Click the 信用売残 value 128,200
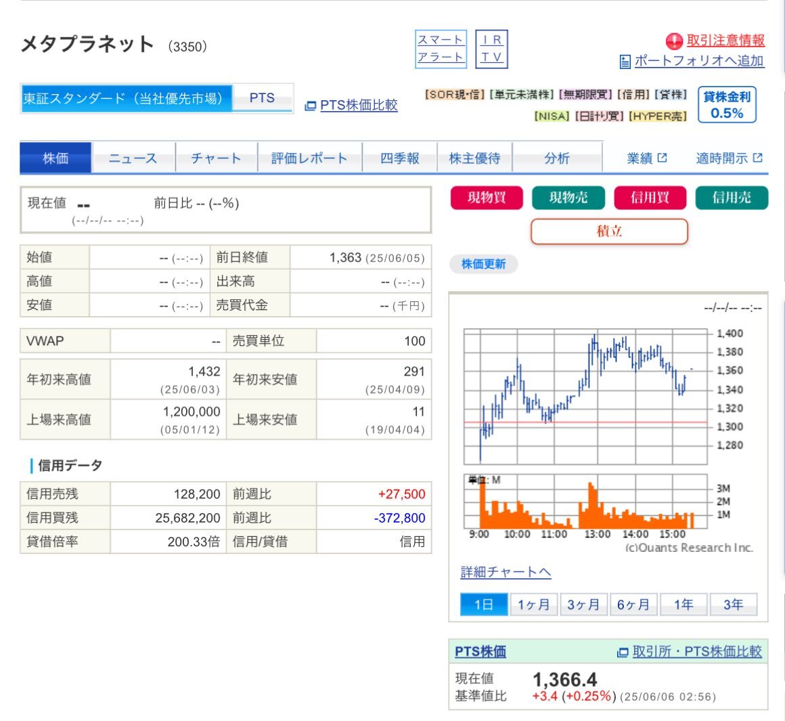Screen dimensions: 785x721 click(x=197, y=494)
